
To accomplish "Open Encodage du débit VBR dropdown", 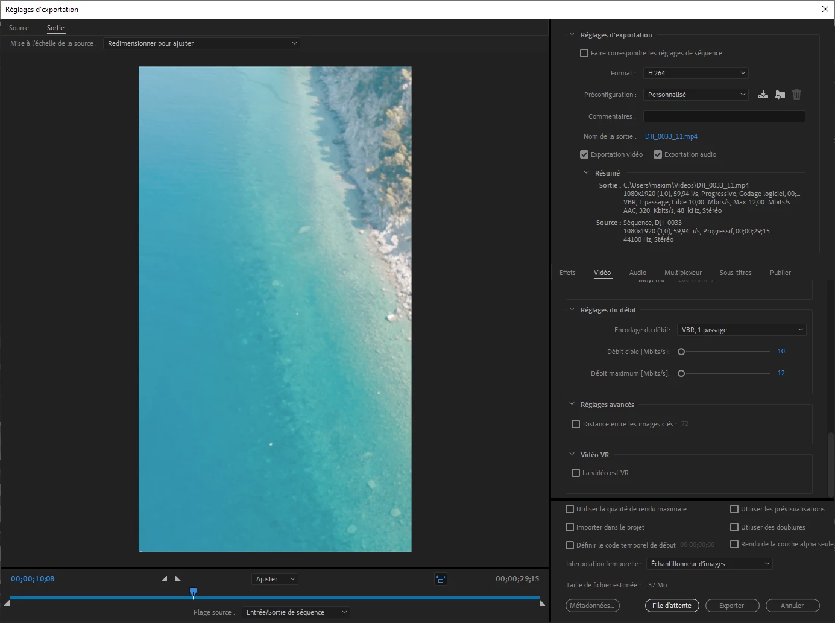I will point(742,330).
